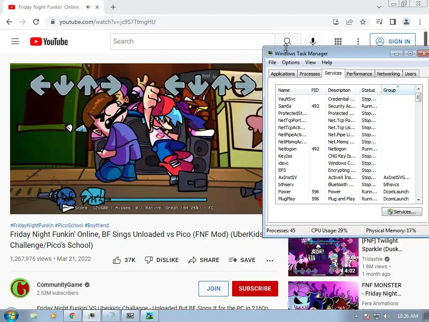Open the YouTube apps grid
This screenshot has width=429, height=322.
click(x=338, y=42)
